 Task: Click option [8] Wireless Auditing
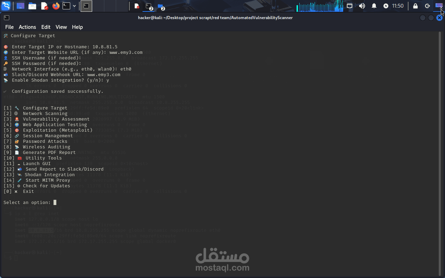point(37,147)
